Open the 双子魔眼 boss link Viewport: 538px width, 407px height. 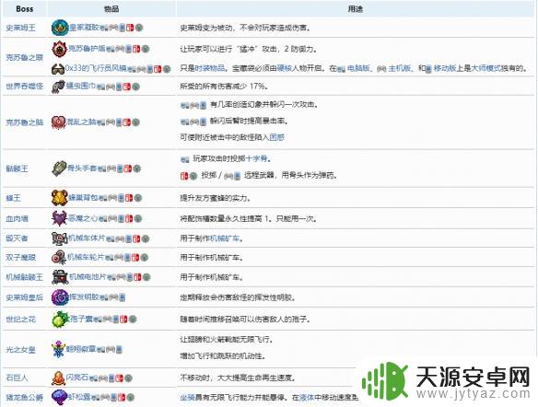pos(20,258)
